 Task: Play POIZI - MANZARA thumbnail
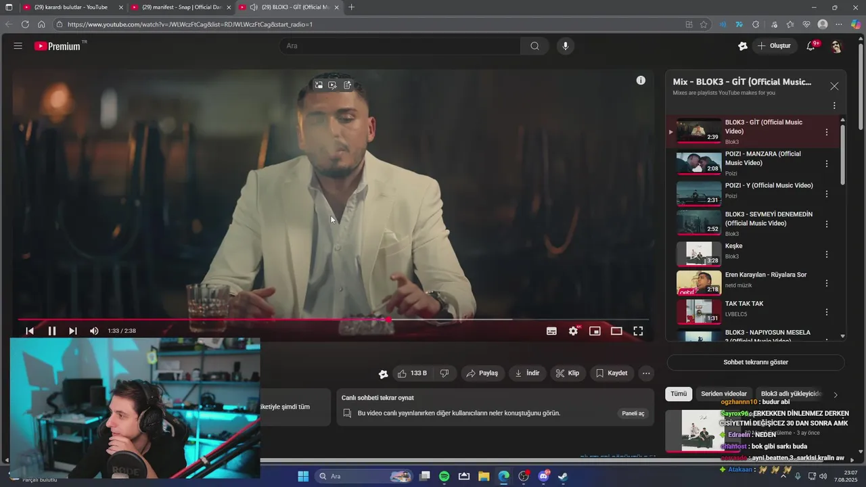699,163
